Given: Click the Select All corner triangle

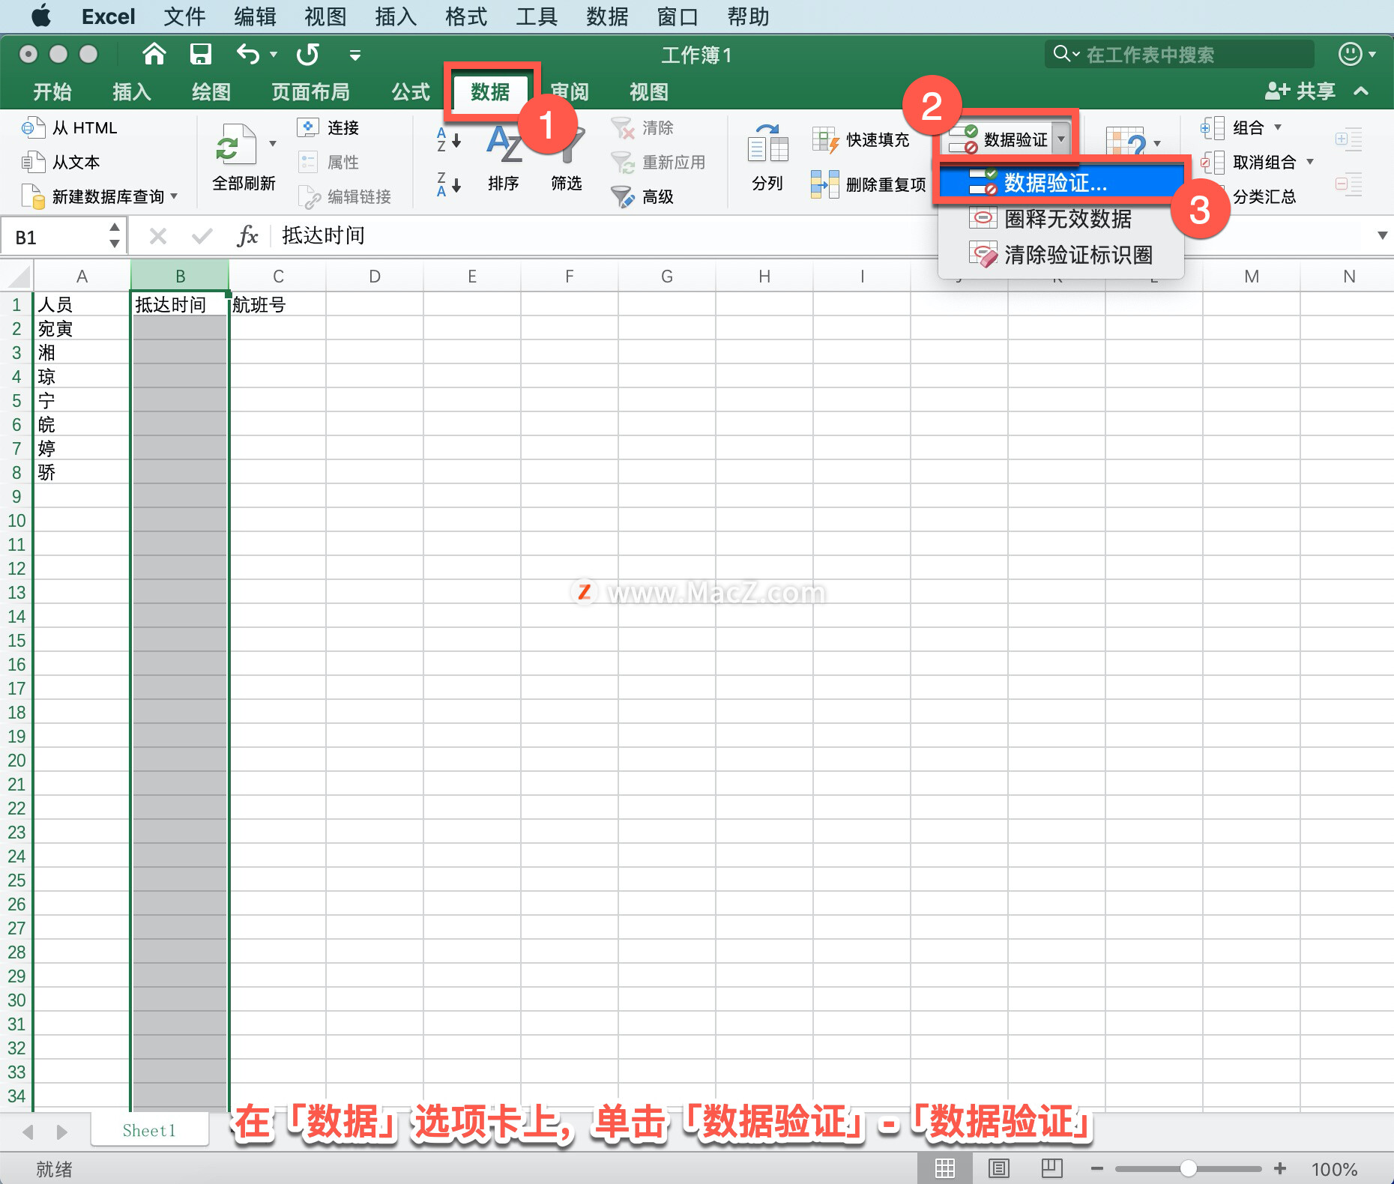Looking at the screenshot, I should point(18,276).
